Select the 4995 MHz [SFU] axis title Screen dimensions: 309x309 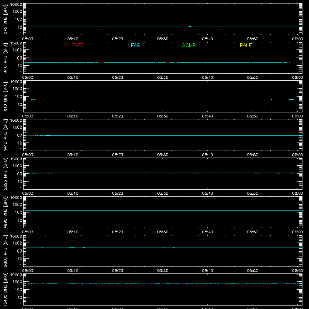5,212
